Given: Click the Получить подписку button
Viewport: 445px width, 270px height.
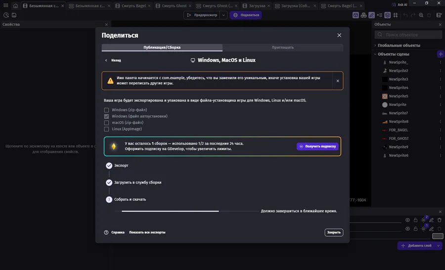Looking at the screenshot, I should 317,146.
